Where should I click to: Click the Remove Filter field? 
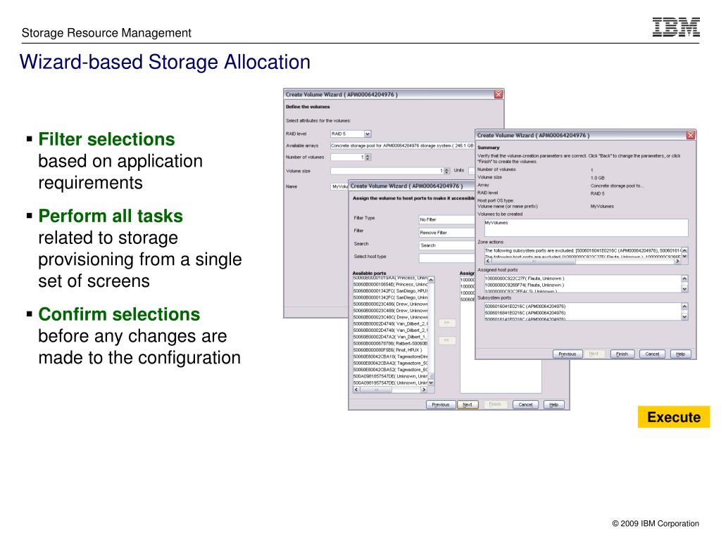446,232
